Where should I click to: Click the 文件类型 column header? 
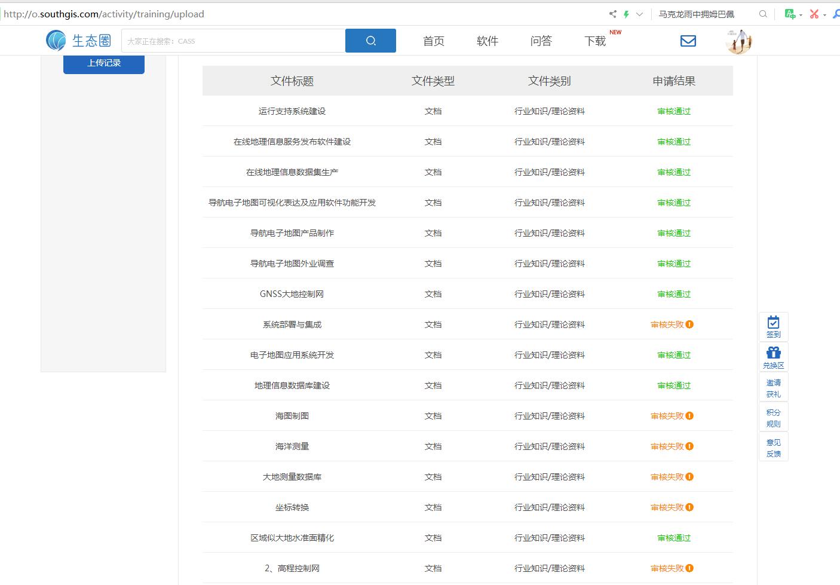[433, 81]
